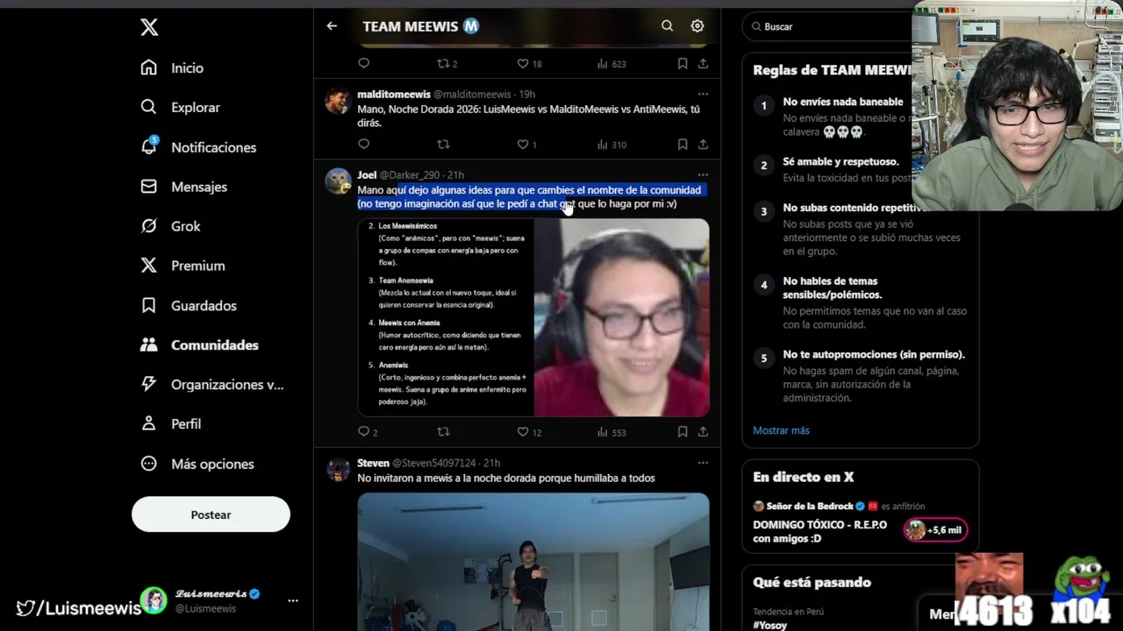Open Steven's profile avatar

coord(338,470)
